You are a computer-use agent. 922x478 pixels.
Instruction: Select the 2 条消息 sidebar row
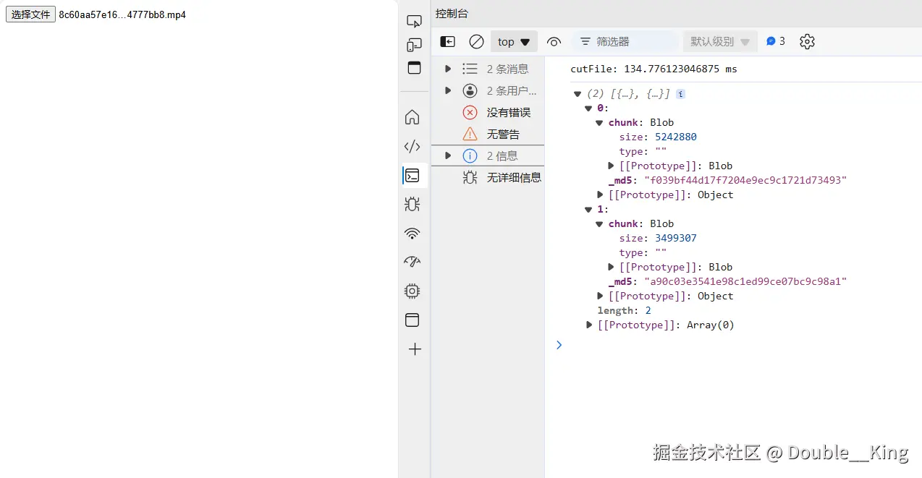tap(488, 69)
